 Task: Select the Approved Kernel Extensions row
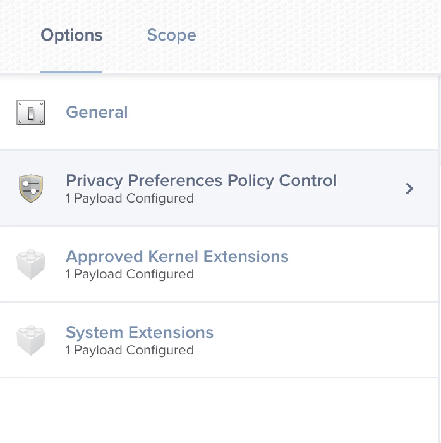coord(219,264)
